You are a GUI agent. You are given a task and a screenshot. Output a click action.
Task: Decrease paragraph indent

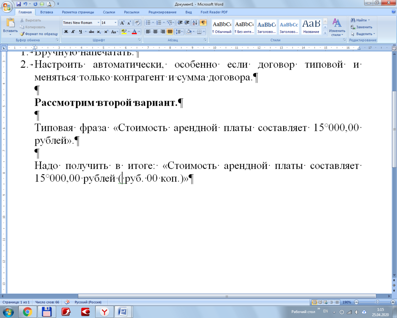180,23
